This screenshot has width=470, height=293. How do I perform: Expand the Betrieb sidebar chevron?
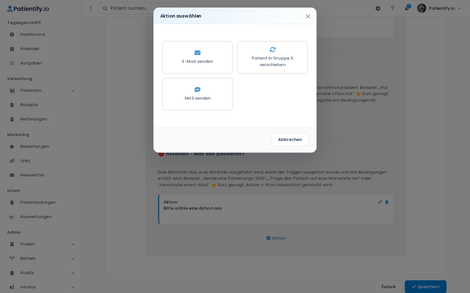pos(73,258)
